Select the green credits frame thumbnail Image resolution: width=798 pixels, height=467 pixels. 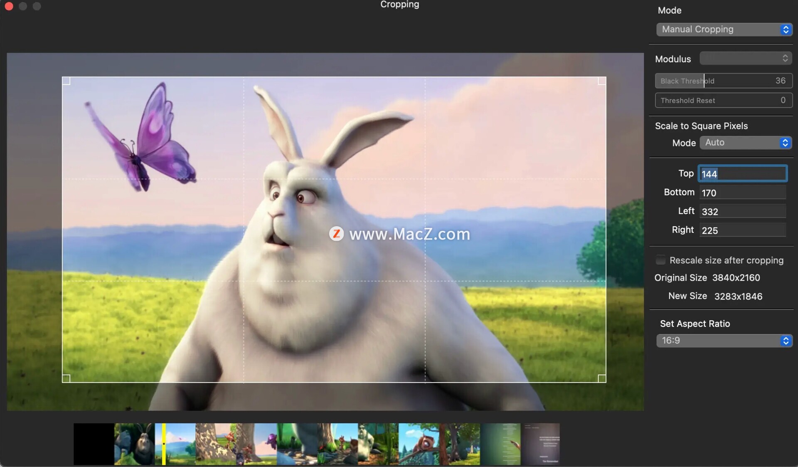[500, 444]
